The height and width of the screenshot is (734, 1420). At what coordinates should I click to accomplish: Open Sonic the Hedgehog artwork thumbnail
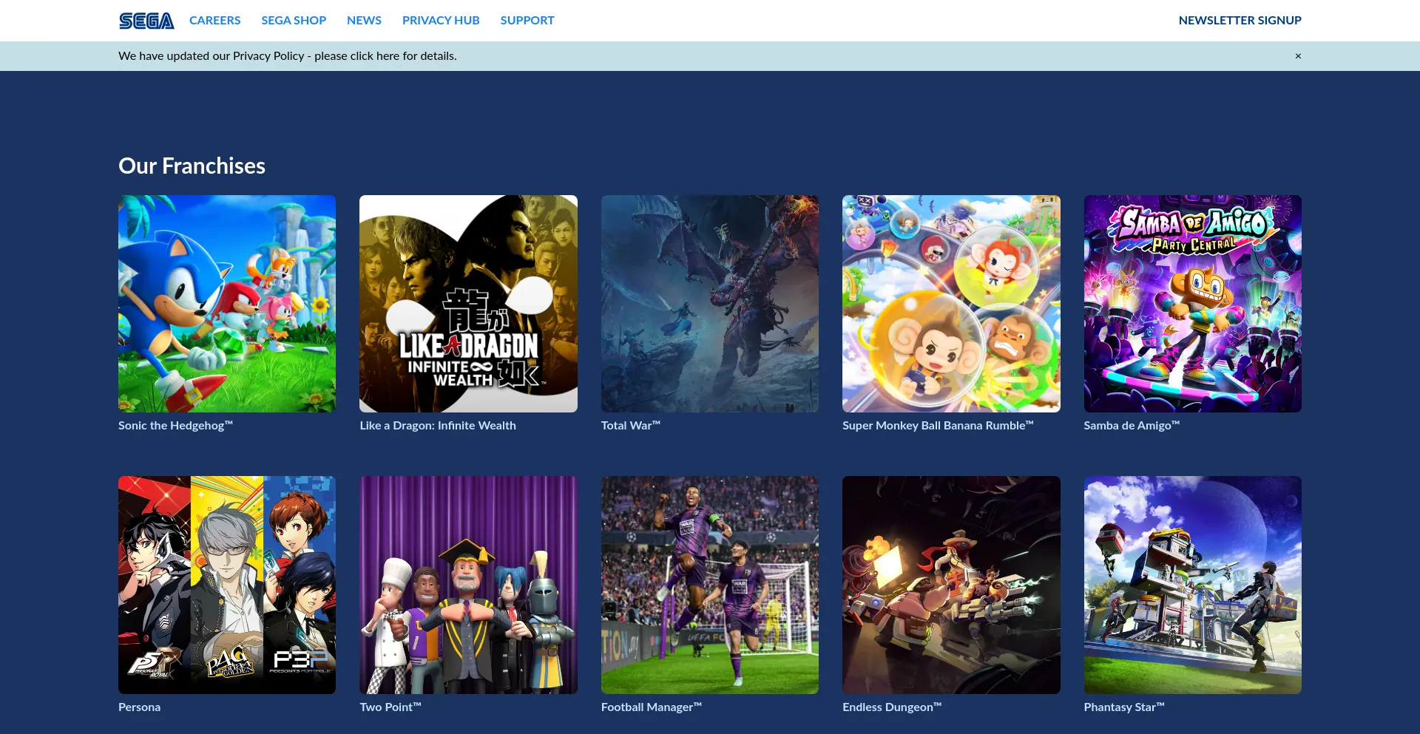227,304
